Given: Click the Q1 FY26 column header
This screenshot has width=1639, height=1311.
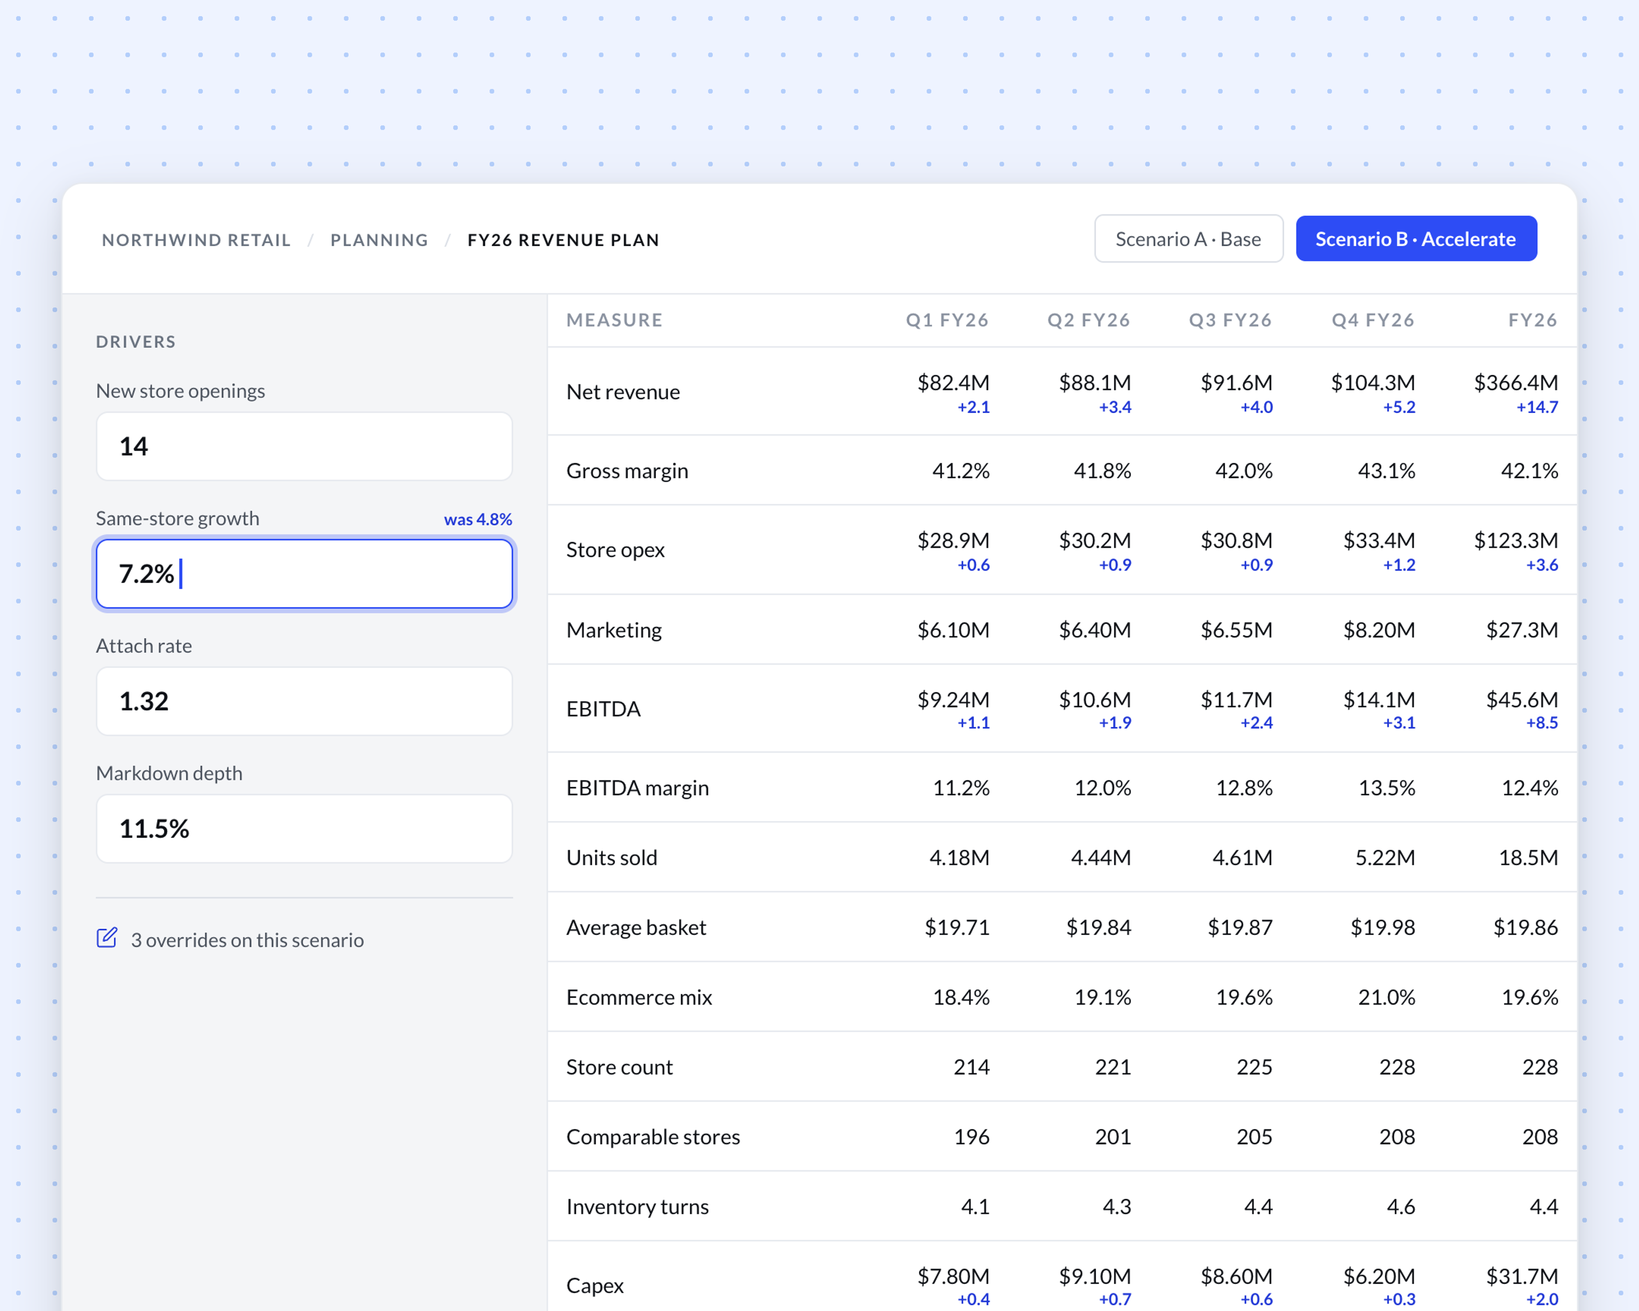Looking at the screenshot, I should [x=947, y=320].
